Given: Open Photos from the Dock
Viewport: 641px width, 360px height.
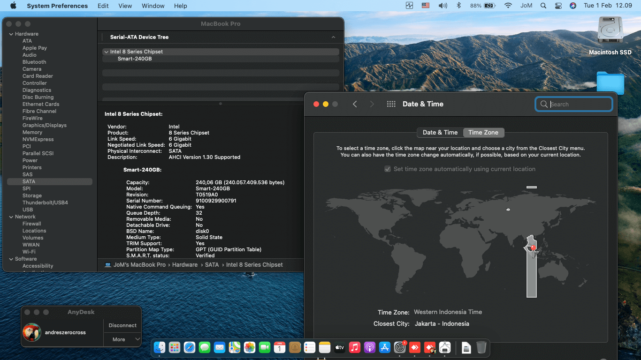Looking at the screenshot, I should click(x=250, y=347).
